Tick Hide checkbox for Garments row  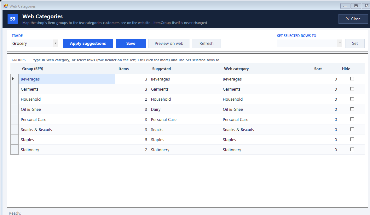click(x=352, y=89)
